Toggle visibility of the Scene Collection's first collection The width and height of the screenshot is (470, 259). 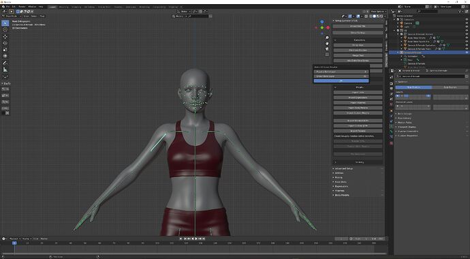[467, 20]
